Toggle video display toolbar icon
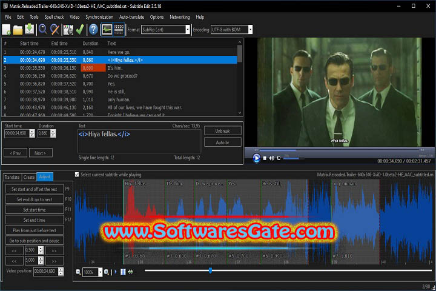Image resolution: width=436 pixels, height=291 pixels. [119, 30]
